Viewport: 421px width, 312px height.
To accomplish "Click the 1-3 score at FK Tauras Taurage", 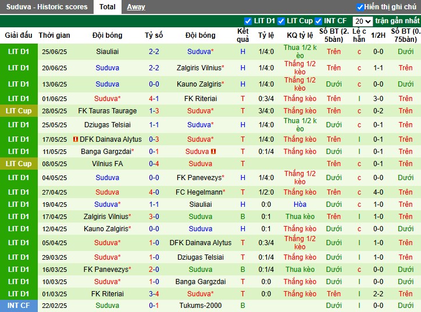I will tap(154, 111).
